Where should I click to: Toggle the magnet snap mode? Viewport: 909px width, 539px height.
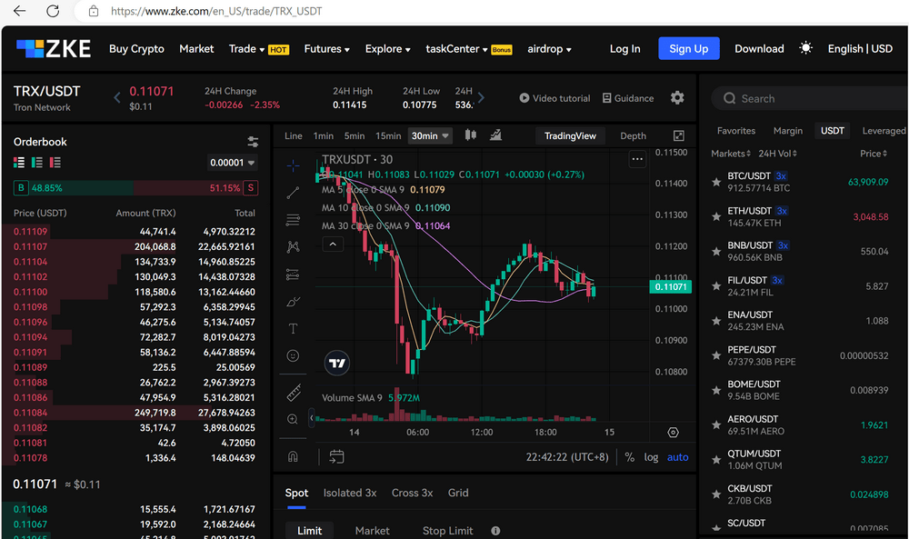[x=294, y=456]
